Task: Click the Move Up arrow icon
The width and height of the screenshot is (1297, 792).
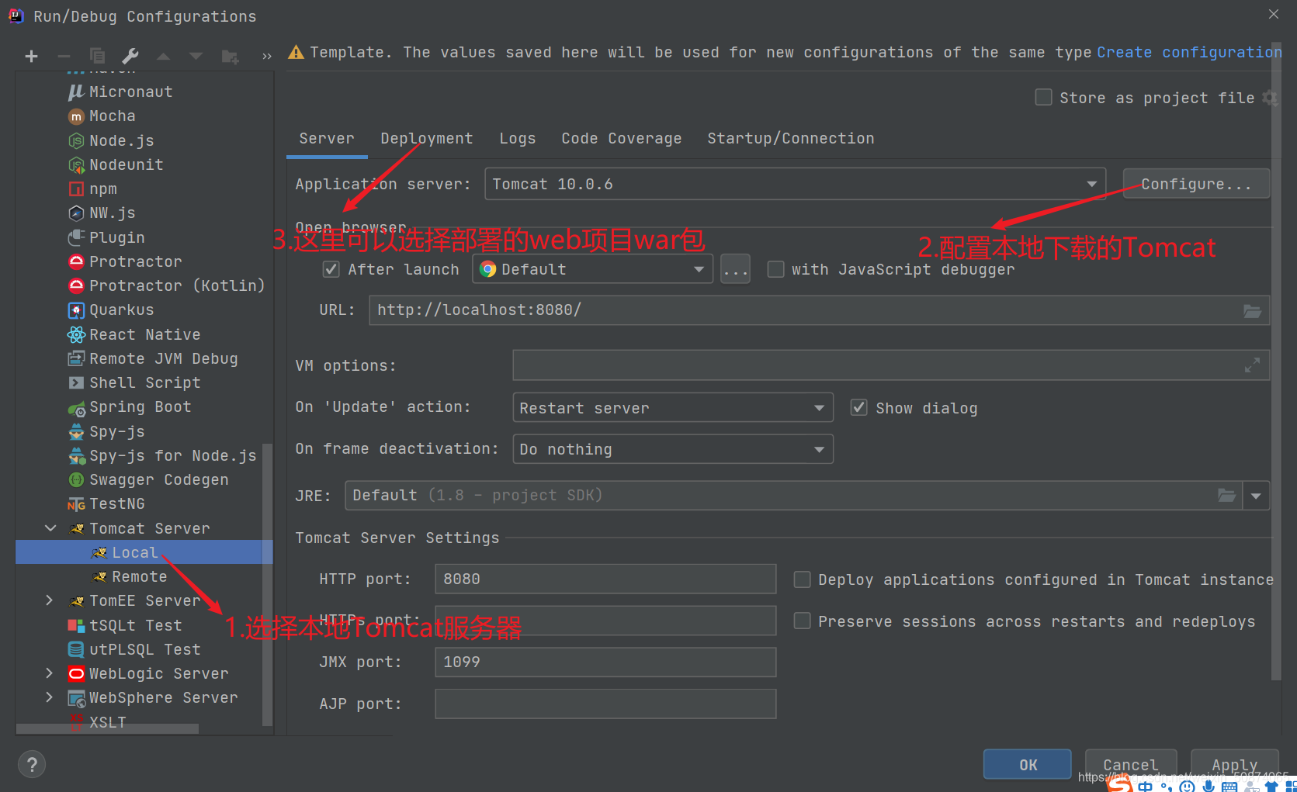Action: [x=163, y=56]
